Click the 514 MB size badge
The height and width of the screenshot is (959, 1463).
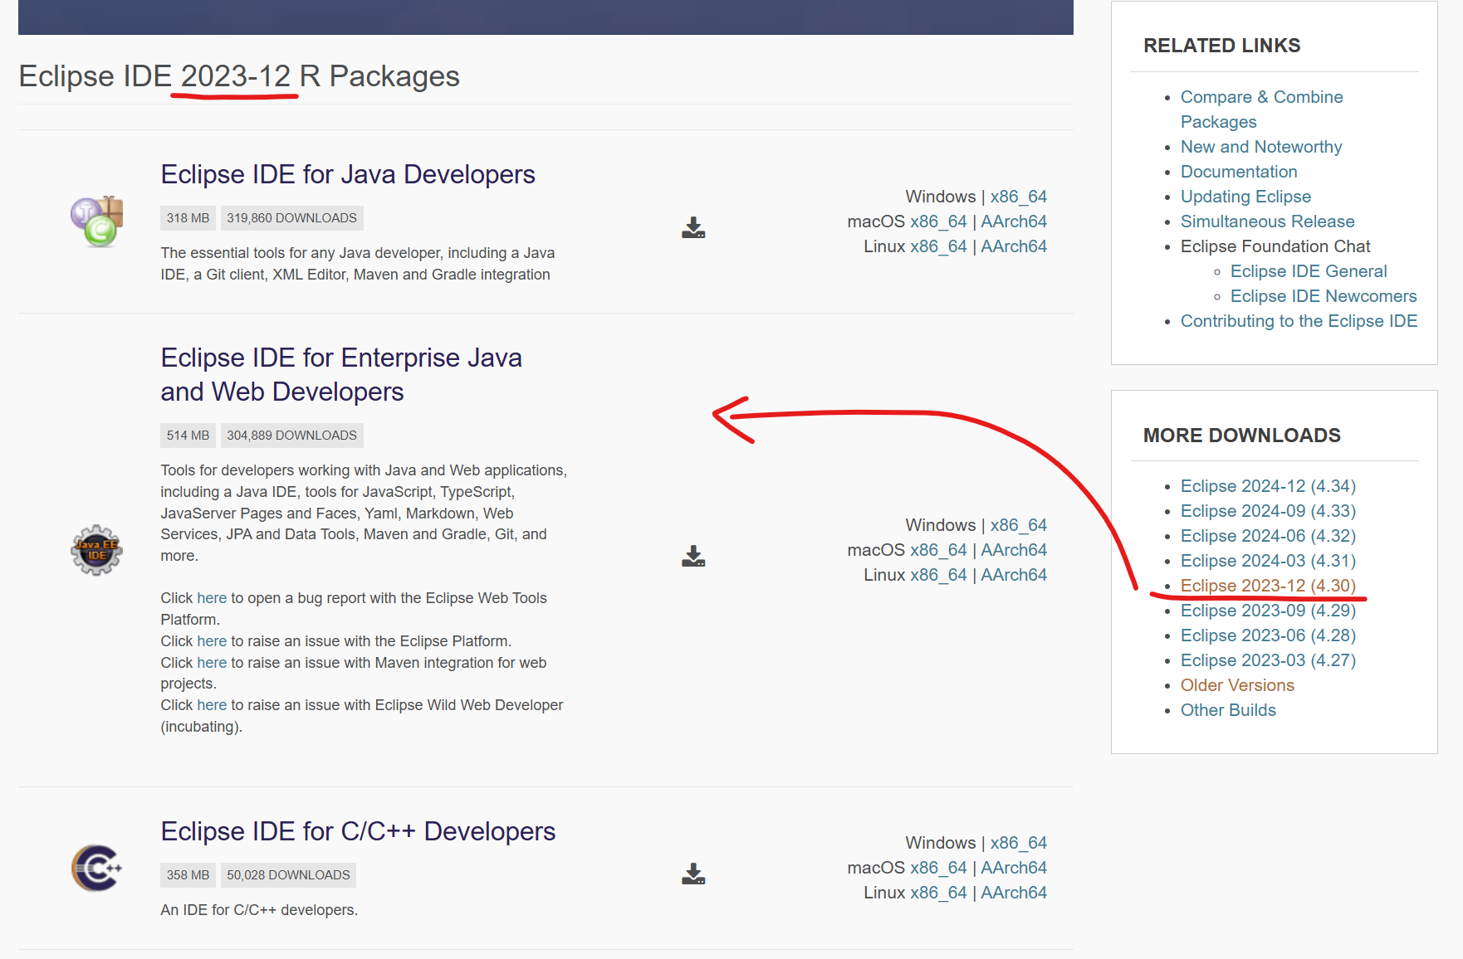tap(188, 436)
